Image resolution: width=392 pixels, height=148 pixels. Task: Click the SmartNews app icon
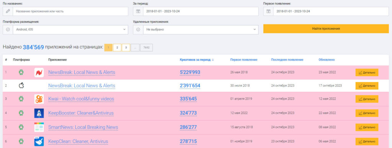(39, 127)
